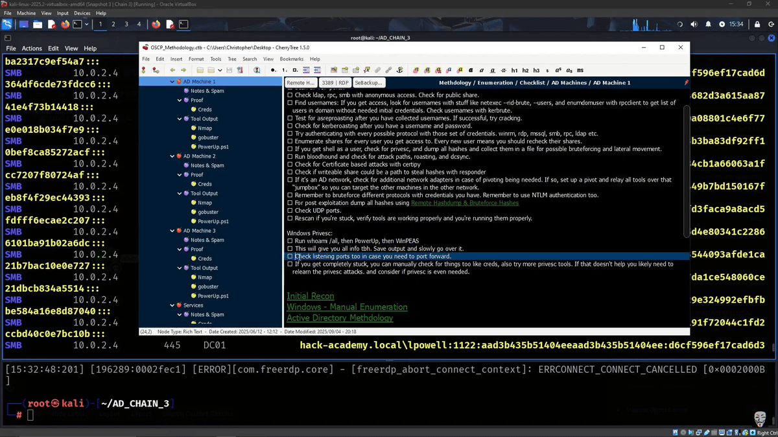Screen dimensions: 778x437
Task: Click the go back arrow icon
Action: tap(173, 70)
